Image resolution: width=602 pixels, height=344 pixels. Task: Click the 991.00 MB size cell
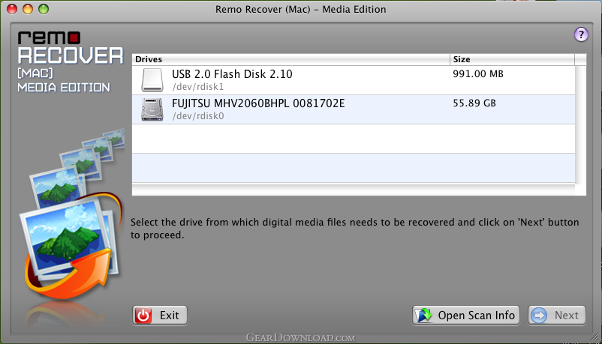(478, 73)
